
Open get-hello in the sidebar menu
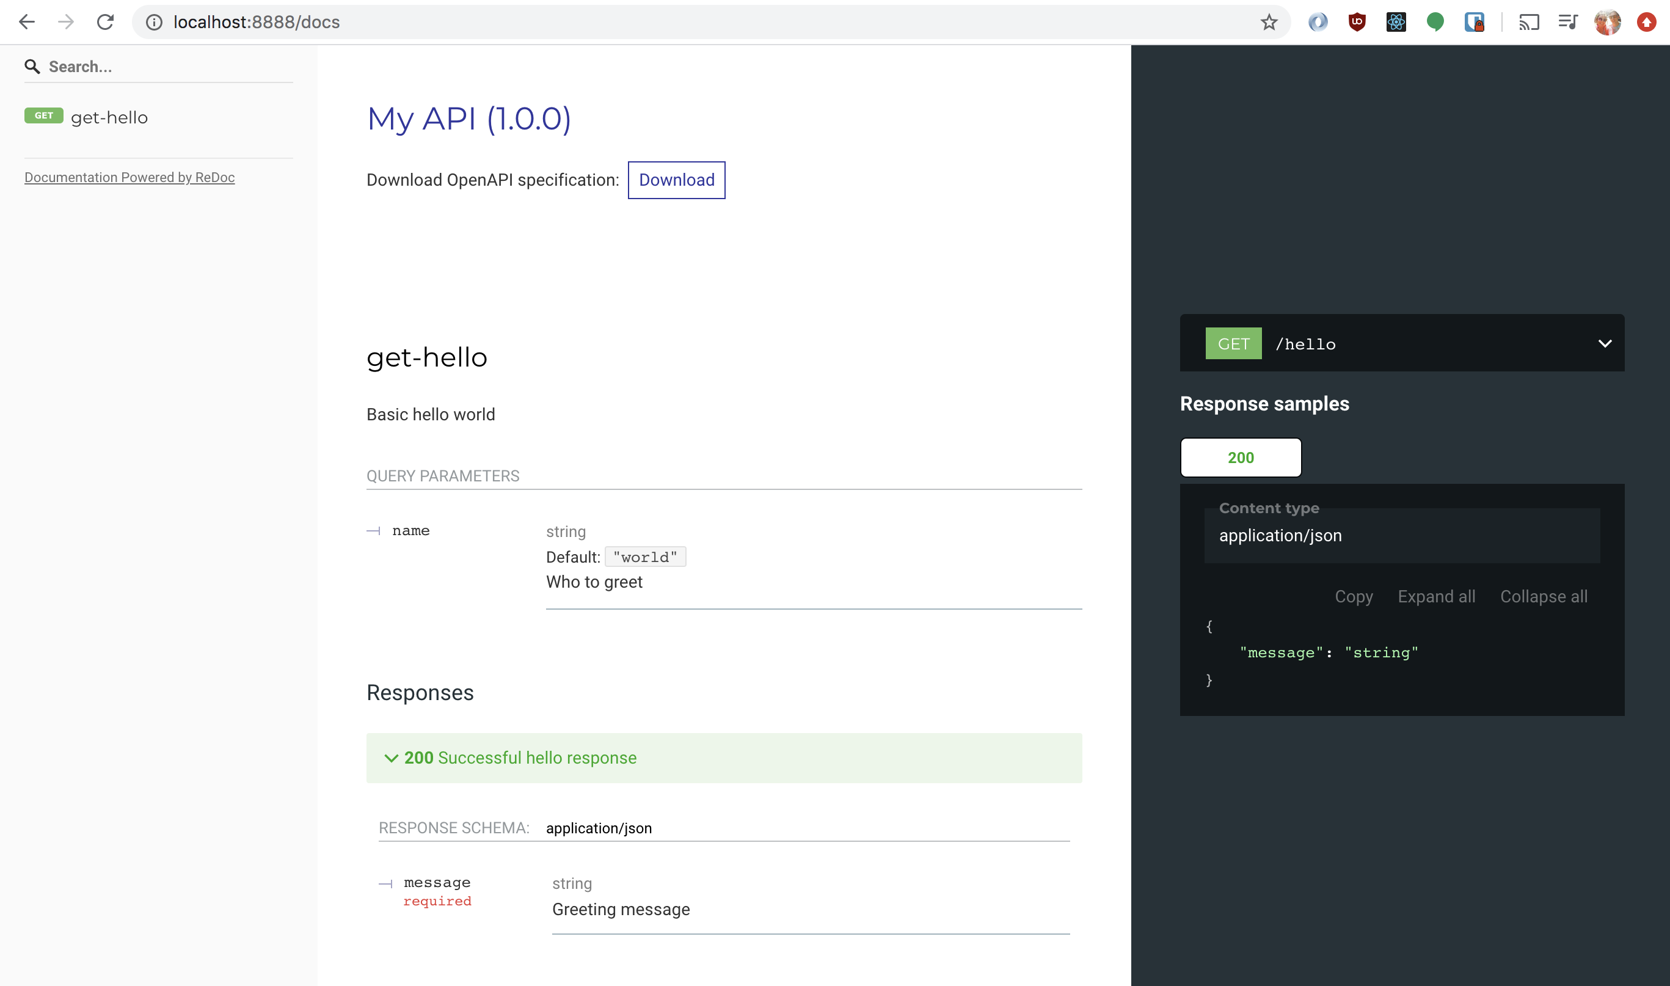(x=109, y=117)
